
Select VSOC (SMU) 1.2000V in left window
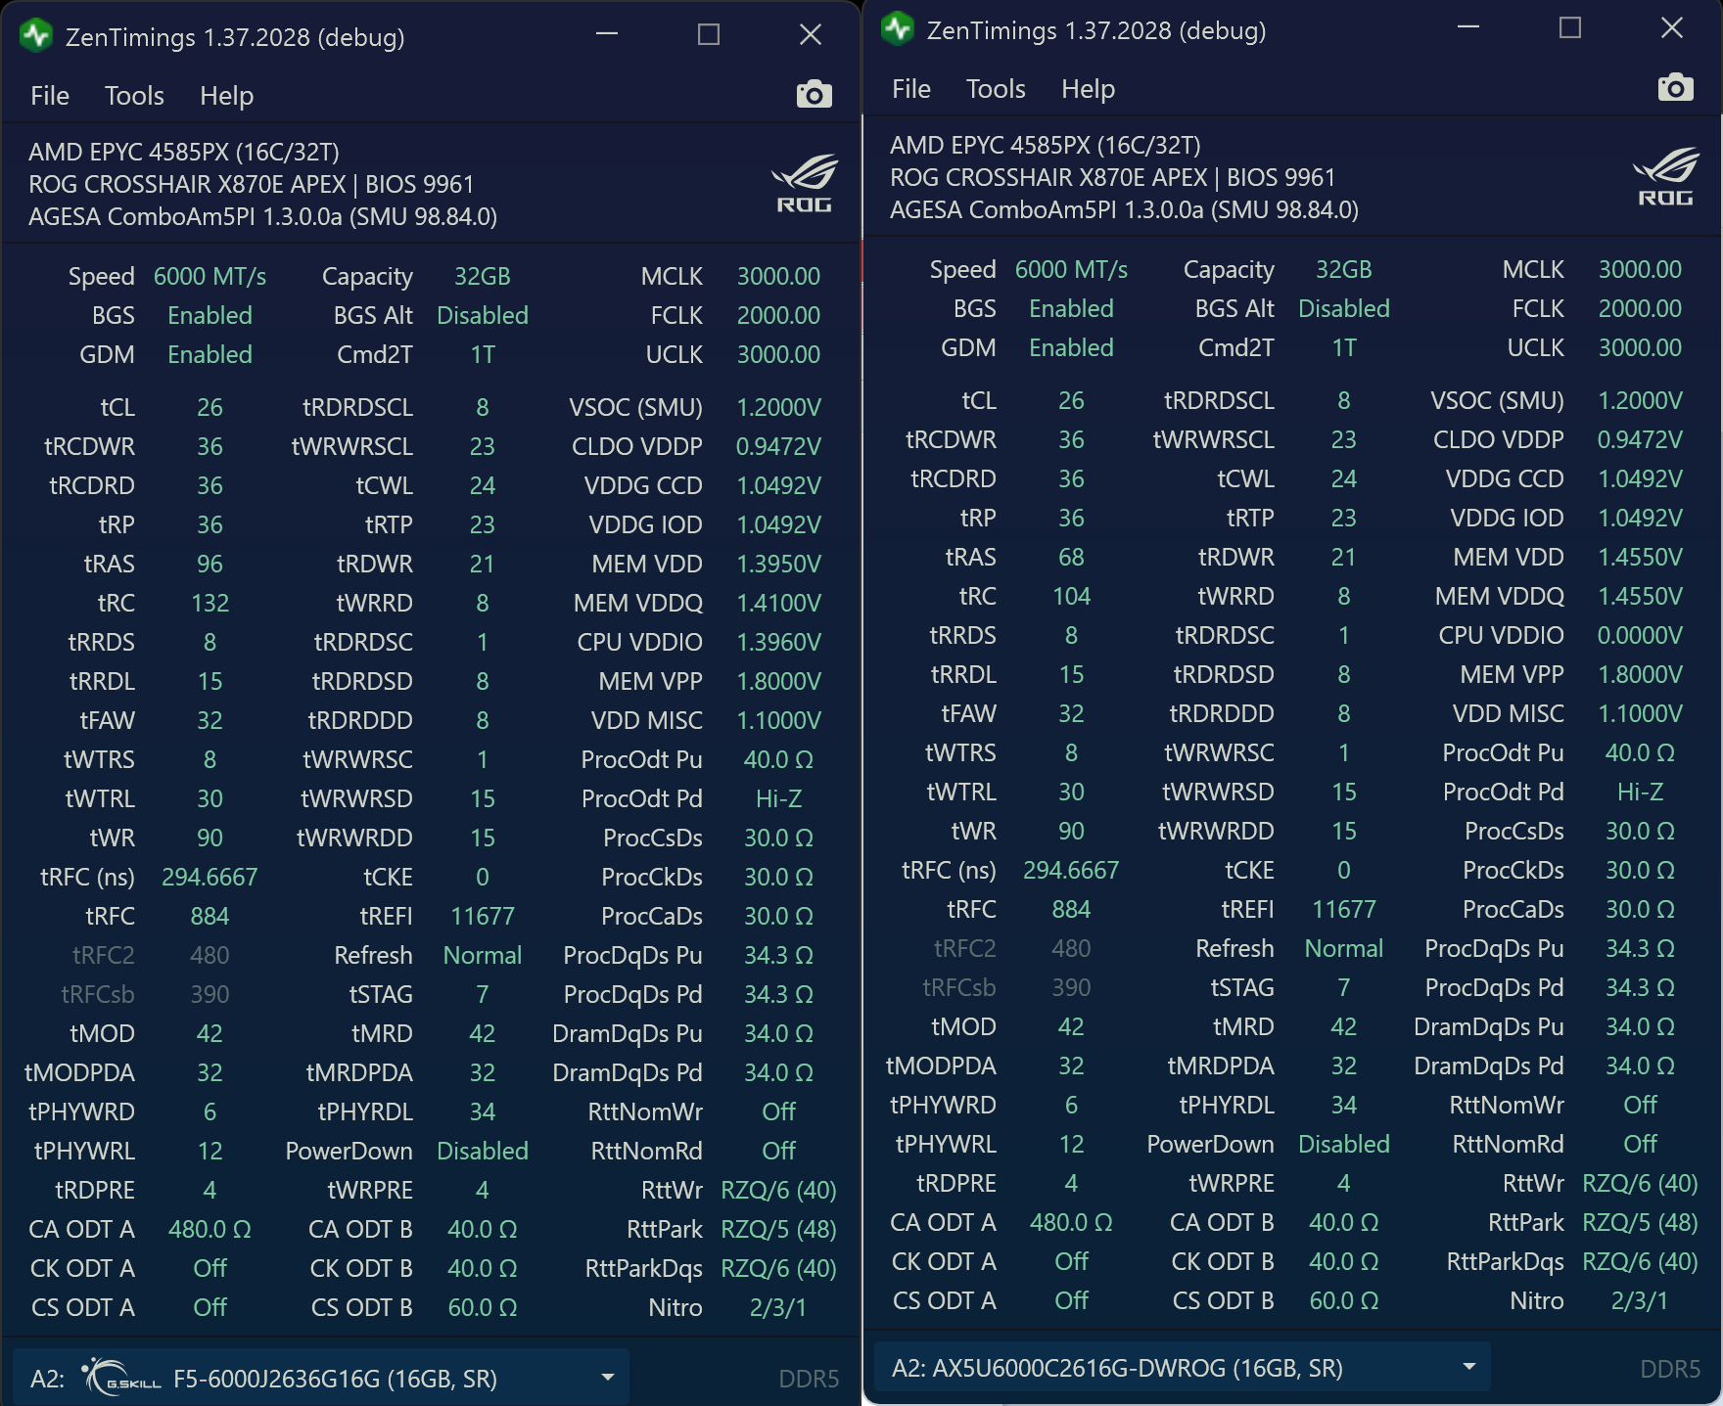point(779,408)
